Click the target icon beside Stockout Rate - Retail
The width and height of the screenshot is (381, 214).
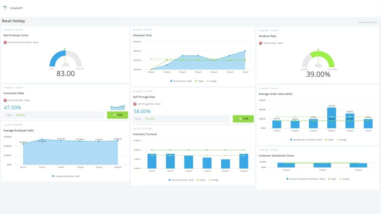click(260, 43)
